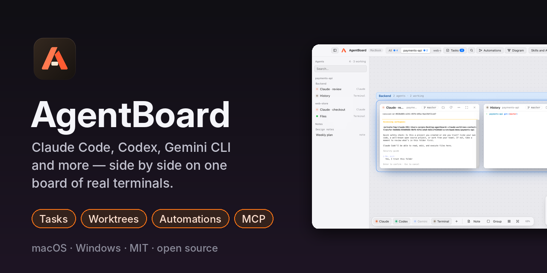Click the web-store section header in sidebar
This screenshot has height=273, width=547.
[322, 103]
